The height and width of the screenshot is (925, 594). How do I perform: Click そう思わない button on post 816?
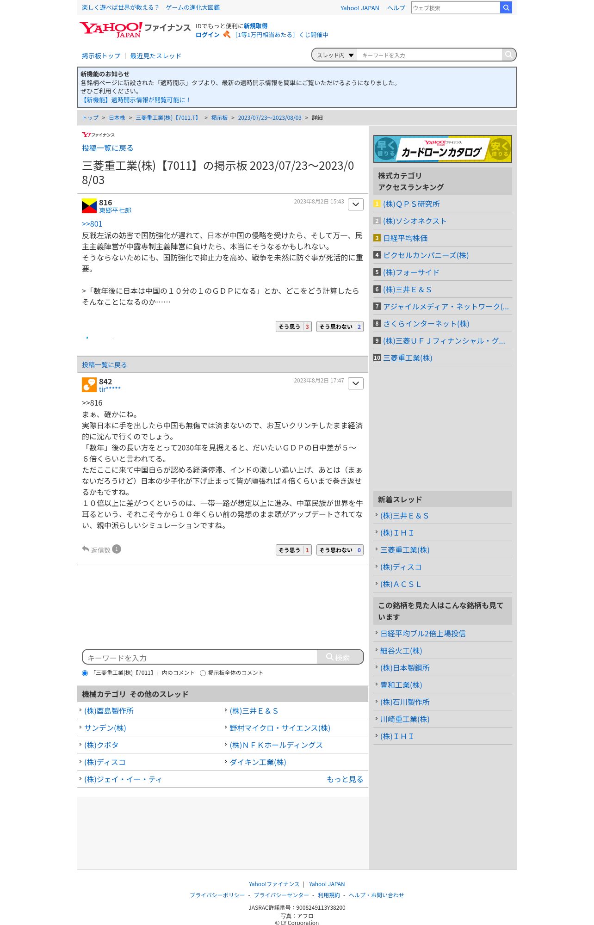[340, 327]
